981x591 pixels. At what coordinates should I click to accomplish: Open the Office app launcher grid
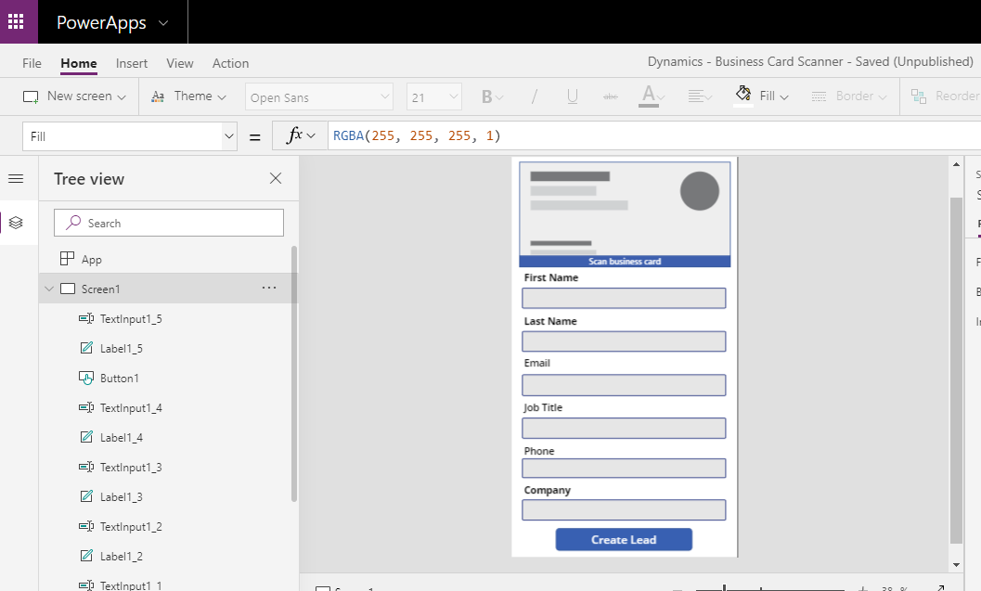point(18,21)
